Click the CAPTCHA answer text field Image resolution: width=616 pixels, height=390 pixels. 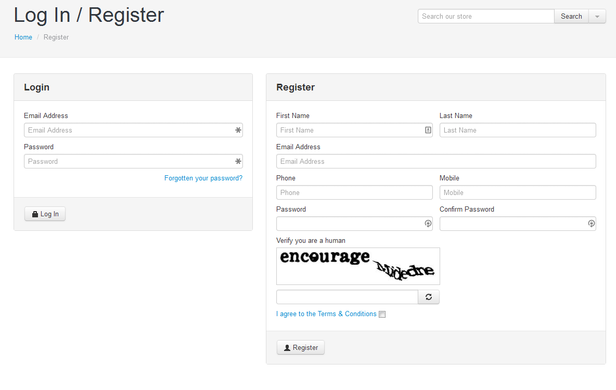[x=348, y=297]
